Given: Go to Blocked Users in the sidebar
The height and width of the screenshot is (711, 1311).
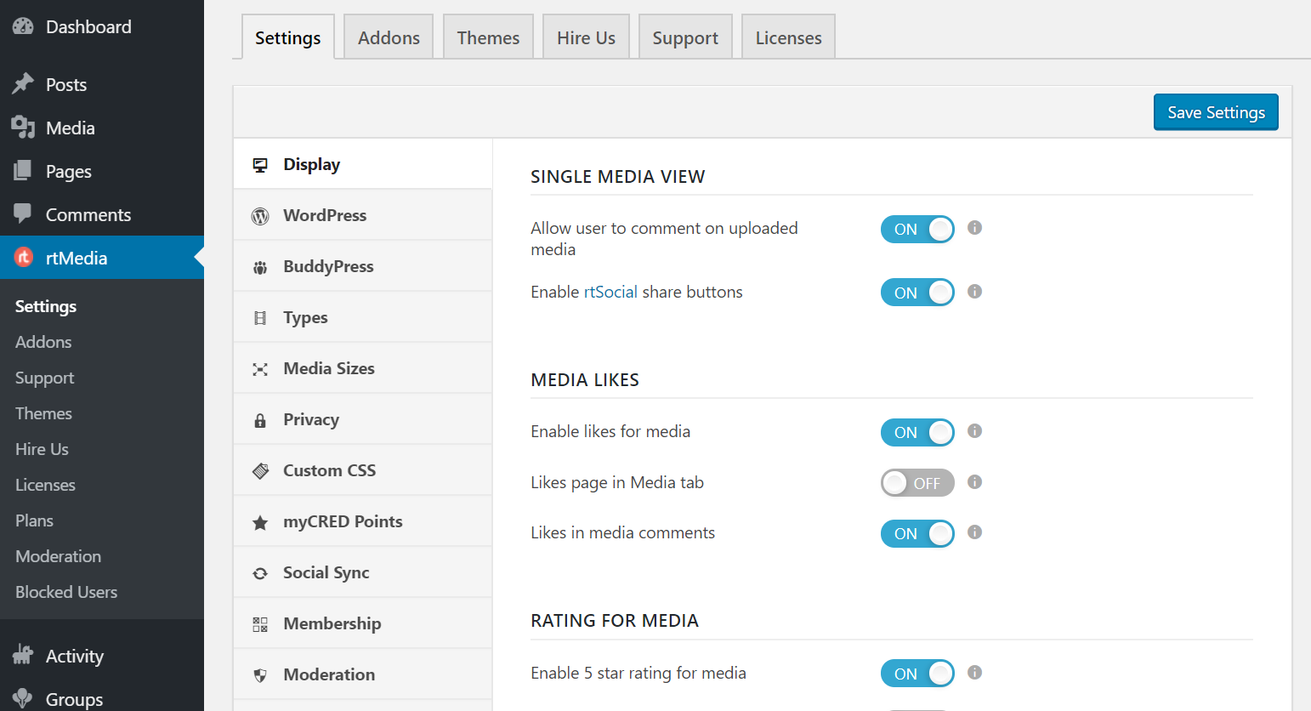Looking at the screenshot, I should [65, 591].
